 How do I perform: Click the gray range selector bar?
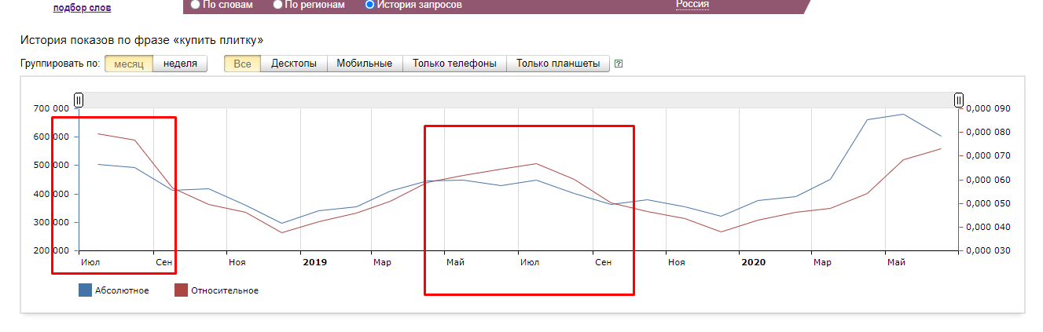[519, 100]
